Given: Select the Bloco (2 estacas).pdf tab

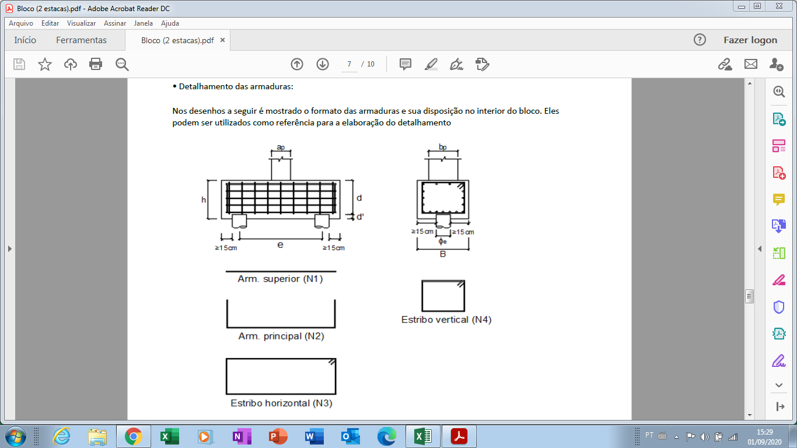Looking at the screenshot, I should point(177,41).
